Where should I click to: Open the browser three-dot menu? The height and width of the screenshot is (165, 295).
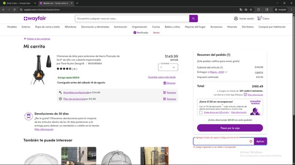pos(292,10)
